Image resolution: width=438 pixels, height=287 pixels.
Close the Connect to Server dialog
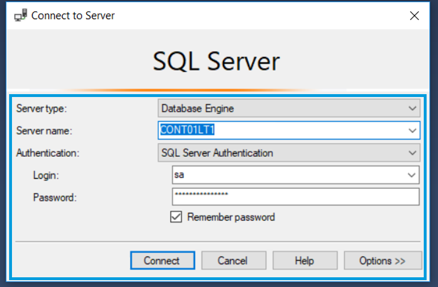point(415,16)
